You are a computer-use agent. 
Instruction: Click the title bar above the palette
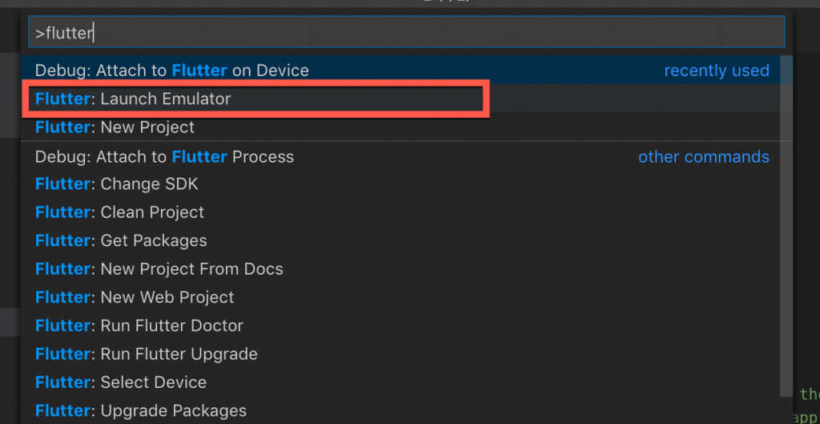click(410, 3)
